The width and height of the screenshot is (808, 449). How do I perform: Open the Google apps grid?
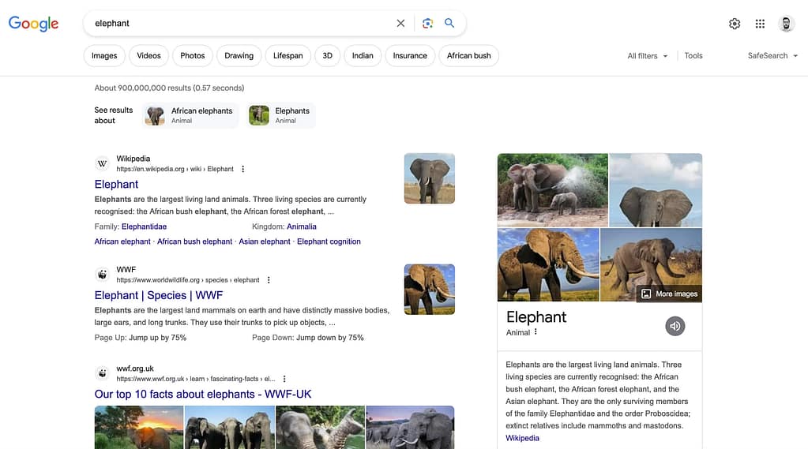tap(760, 24)
